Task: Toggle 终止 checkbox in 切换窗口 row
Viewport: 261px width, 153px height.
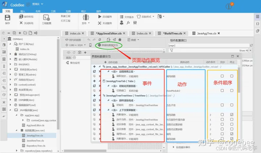Action: 232,90
